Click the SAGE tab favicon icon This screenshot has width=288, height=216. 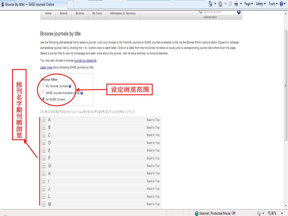pyautogui.click(x=3, y=4)
